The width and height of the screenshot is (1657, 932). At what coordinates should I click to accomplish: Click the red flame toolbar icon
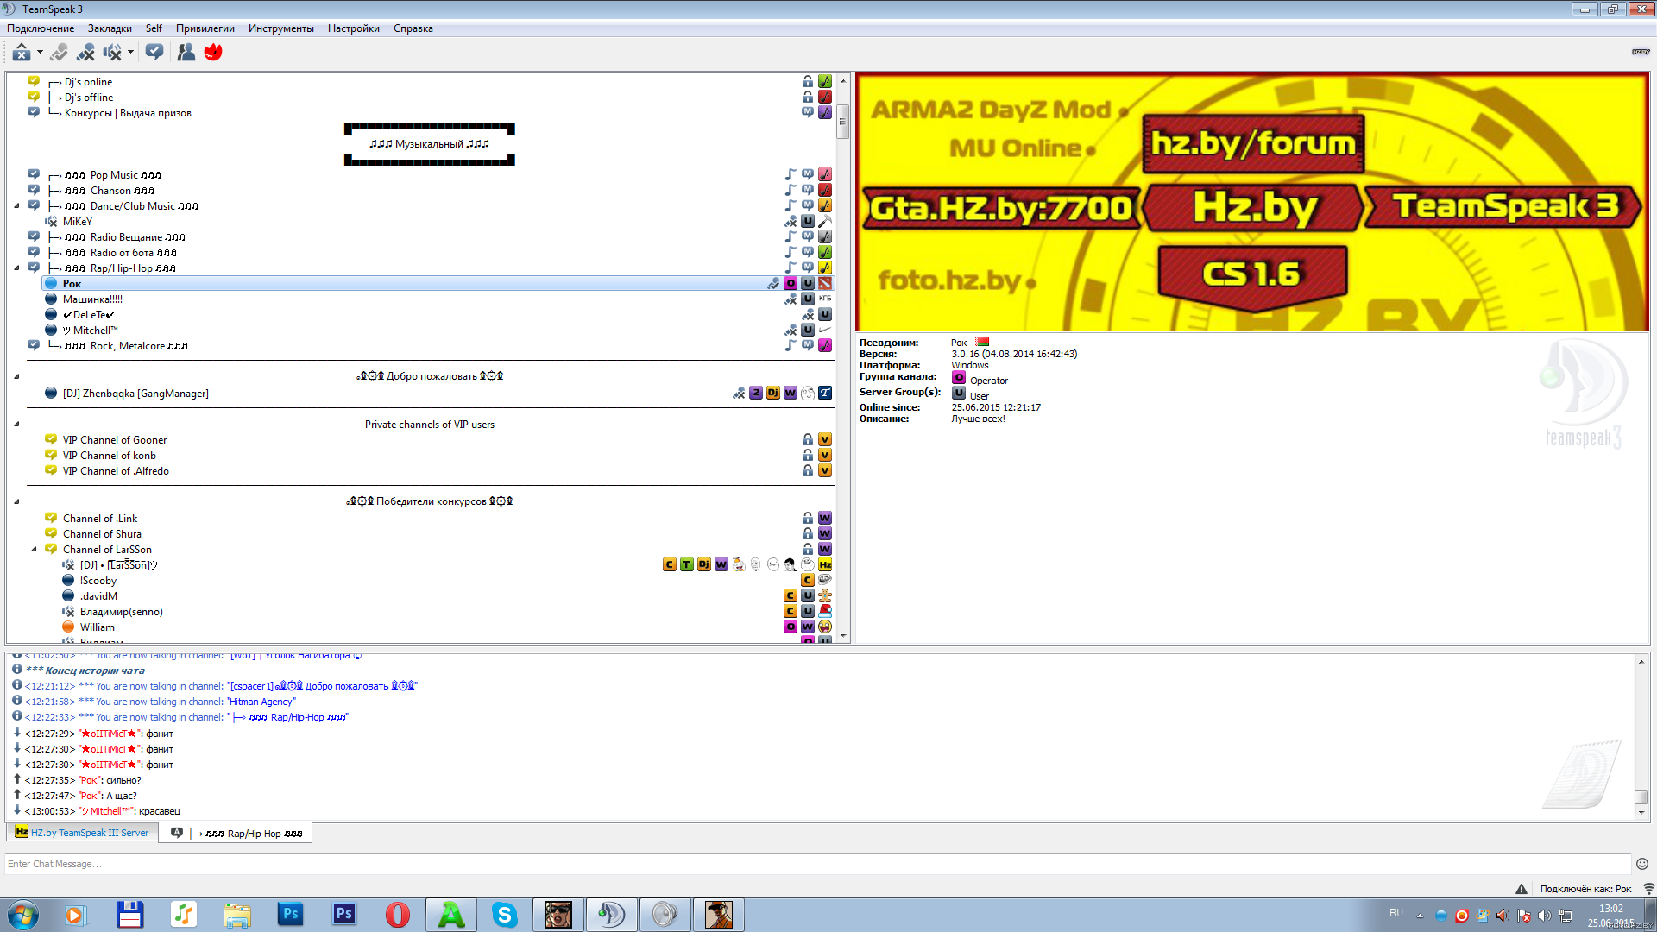pyautogui.click(x=213, y=53)
